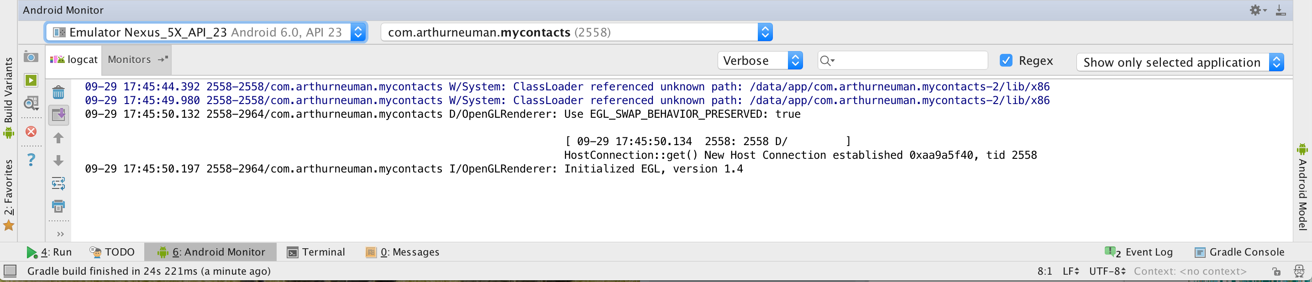The width and height of the screenshot is (1312, 282).
Task: Open the Terminal tool window tab
Action: point(316,252)
